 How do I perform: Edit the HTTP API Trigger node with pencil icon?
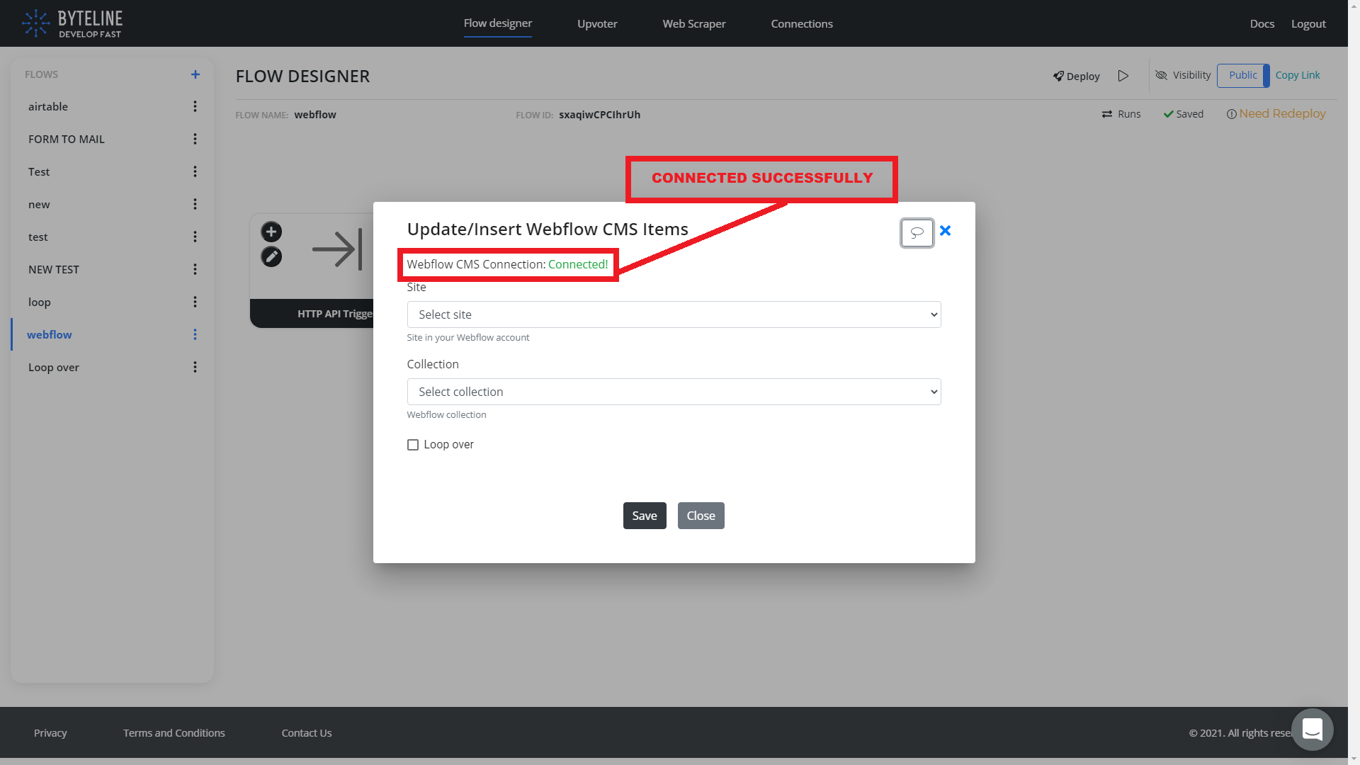(x=271, y=256)
